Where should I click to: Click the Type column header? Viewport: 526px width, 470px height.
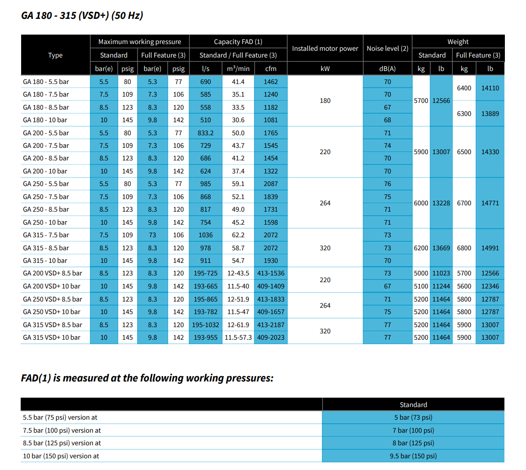(55, 55)
